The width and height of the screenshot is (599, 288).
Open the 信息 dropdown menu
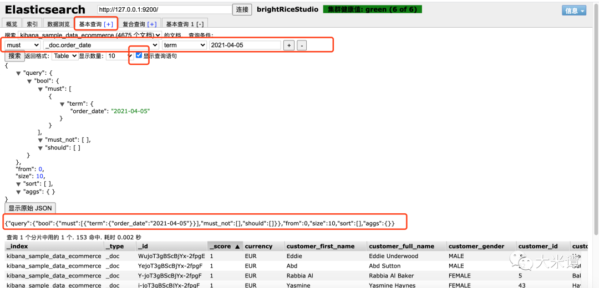click(575, 11)
